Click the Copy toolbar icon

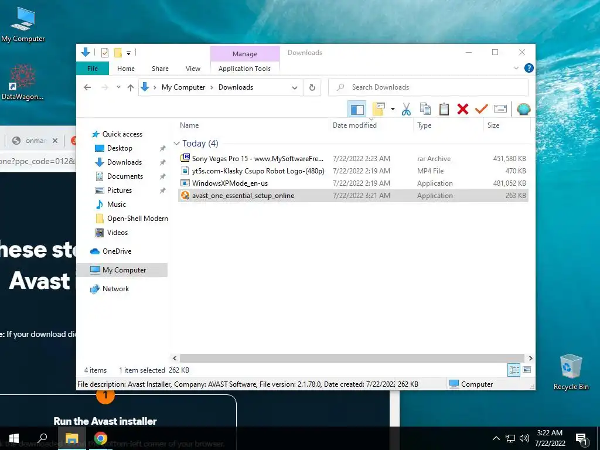pyautogui.click(x=425, y=110)
